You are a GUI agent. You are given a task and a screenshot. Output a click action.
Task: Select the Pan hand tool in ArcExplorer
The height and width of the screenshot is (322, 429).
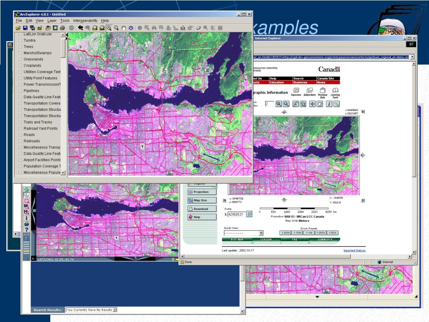click(124, 28)
